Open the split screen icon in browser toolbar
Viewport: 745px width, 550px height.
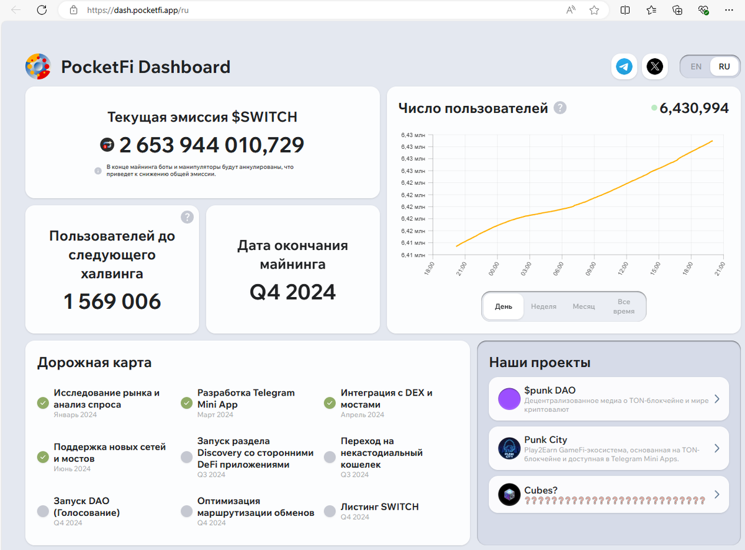click(625, 10)
